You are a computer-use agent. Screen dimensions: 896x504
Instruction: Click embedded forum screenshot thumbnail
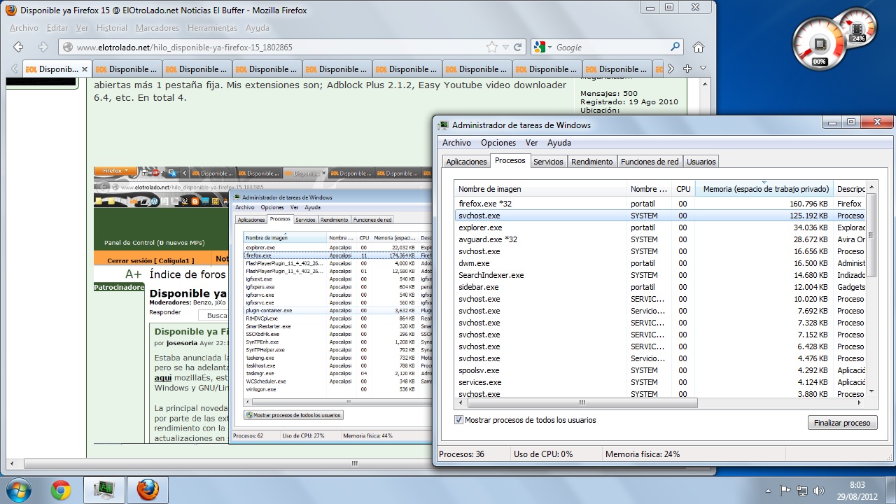(262, 305)
